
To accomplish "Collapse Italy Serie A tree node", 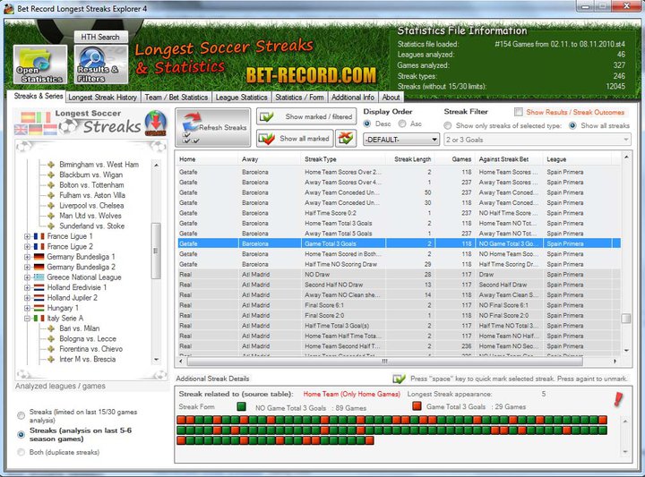I will click(27, 319).
